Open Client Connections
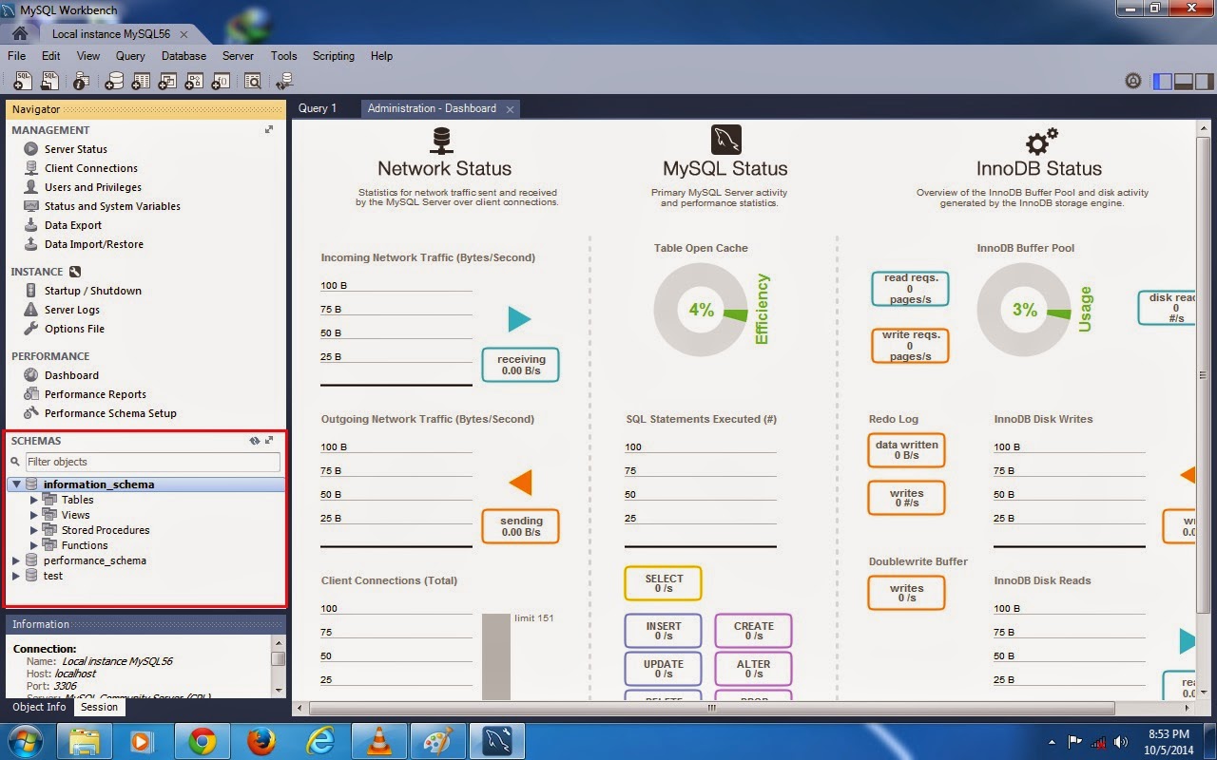Image resolution: width=1217 pixels, height=760 pixels. coord(91,168)
